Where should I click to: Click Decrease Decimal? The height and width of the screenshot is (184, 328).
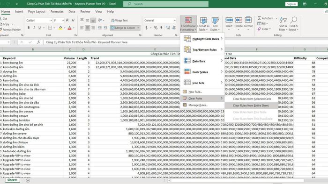174,28
